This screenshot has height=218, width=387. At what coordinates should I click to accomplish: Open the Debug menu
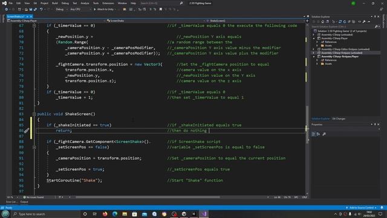coord(65,3)
